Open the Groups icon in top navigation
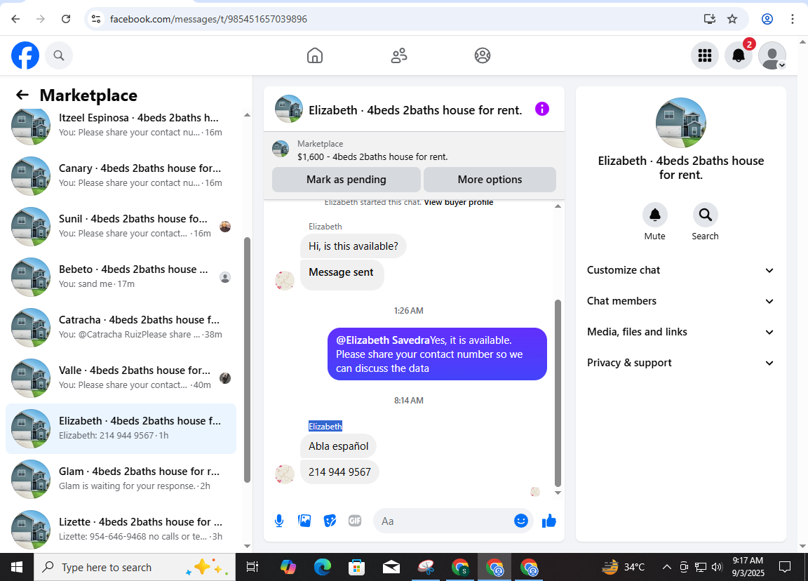The width and height of the screenshot is (808, 581). tap(483, 55)
